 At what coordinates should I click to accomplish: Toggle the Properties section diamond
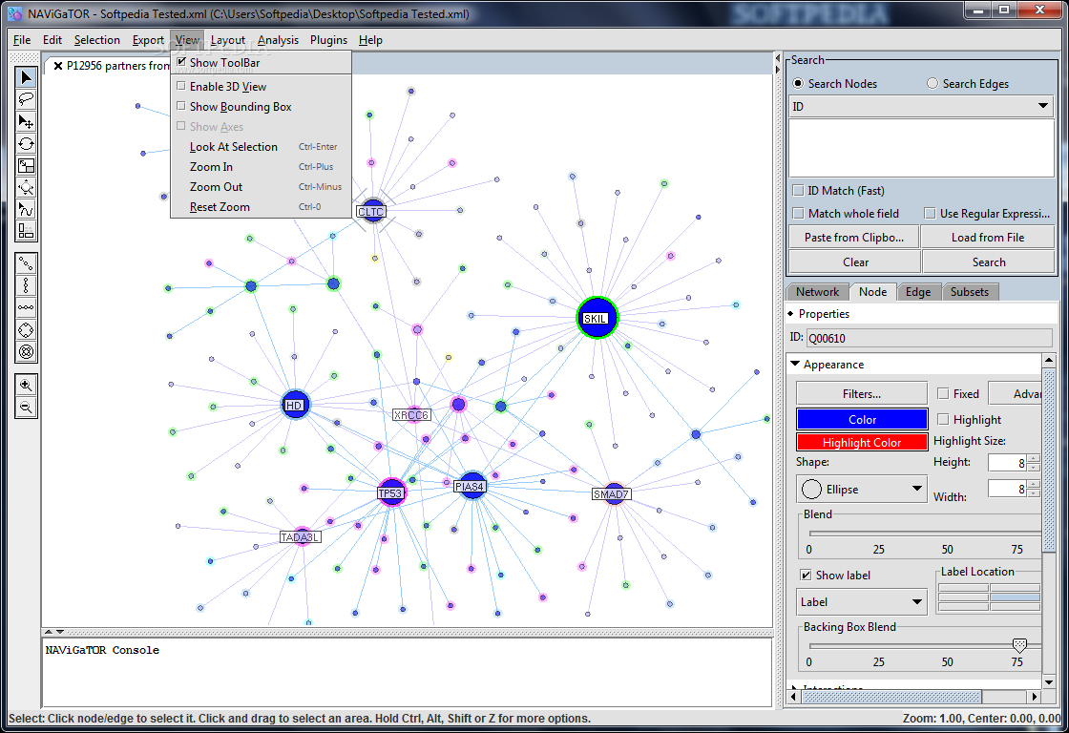791,314
